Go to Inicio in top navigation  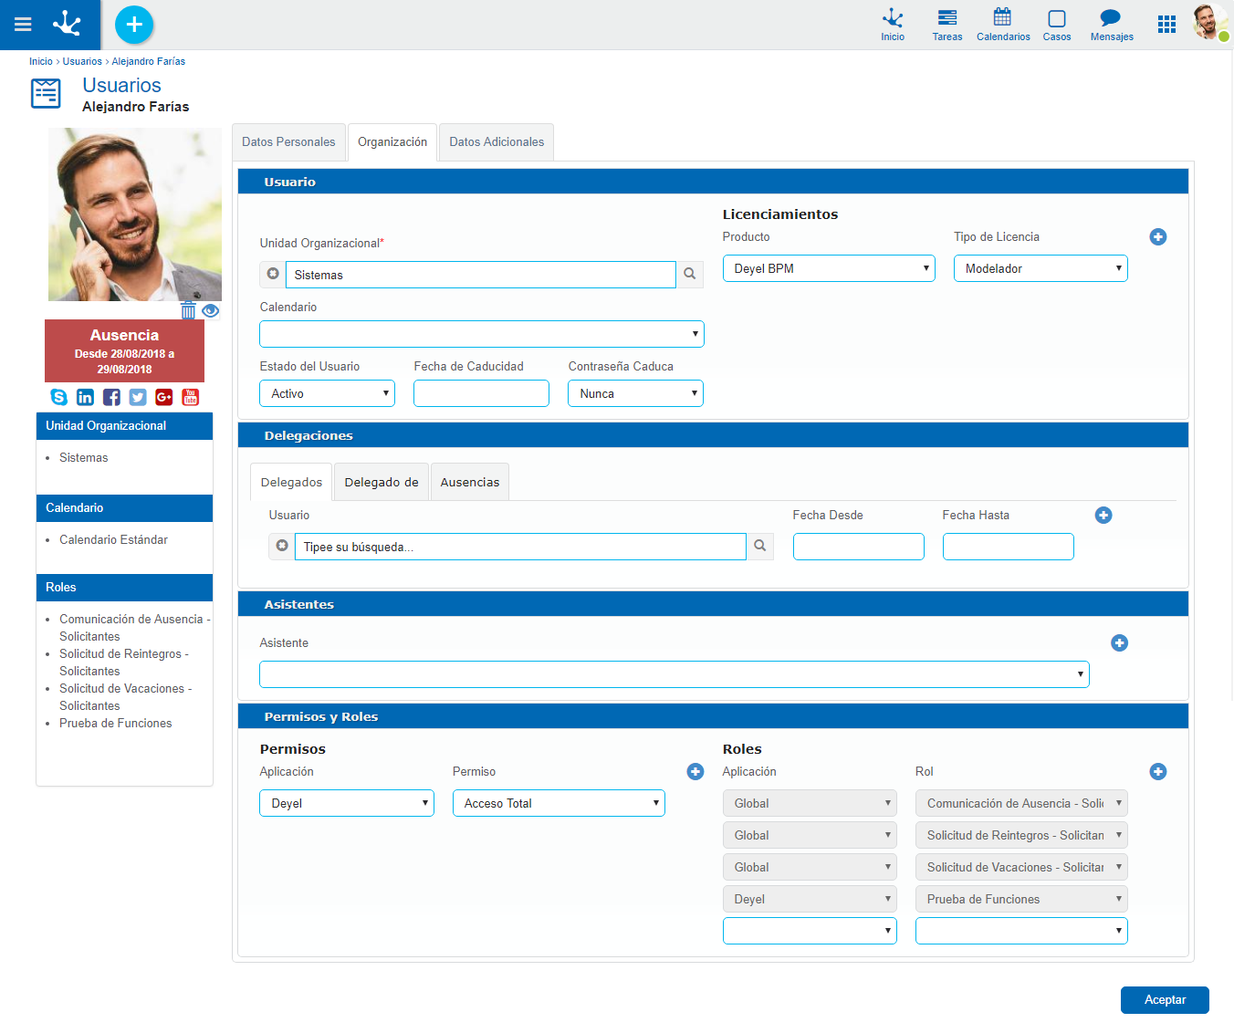[893, 25]
